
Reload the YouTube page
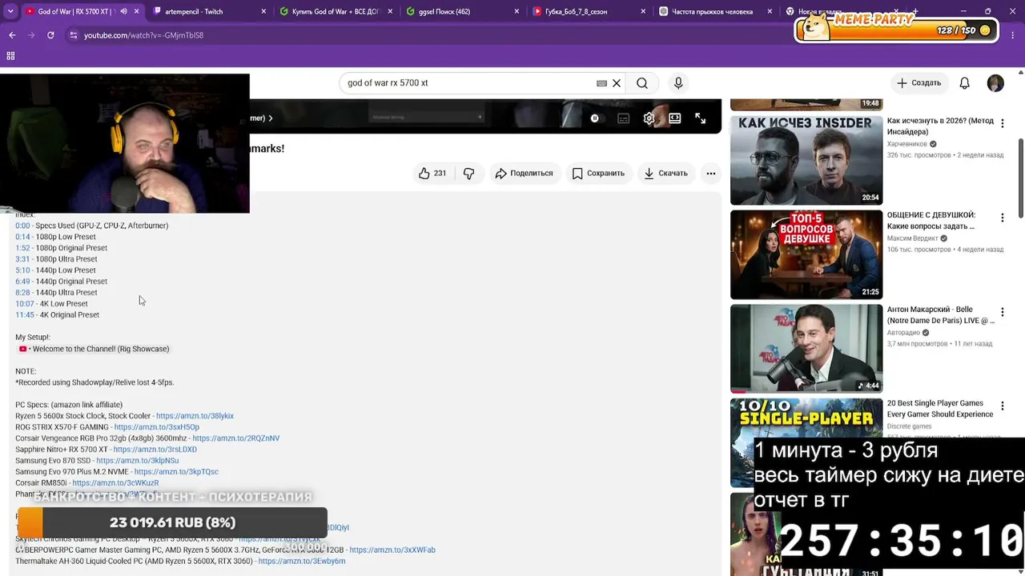click(50, 35)
